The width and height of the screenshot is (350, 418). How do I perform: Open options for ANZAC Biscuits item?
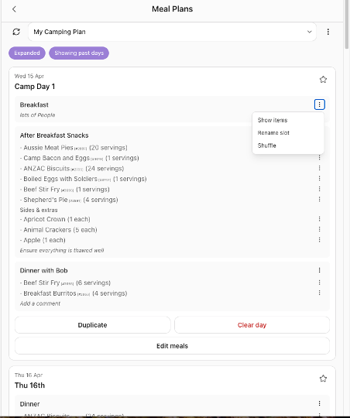319,168
